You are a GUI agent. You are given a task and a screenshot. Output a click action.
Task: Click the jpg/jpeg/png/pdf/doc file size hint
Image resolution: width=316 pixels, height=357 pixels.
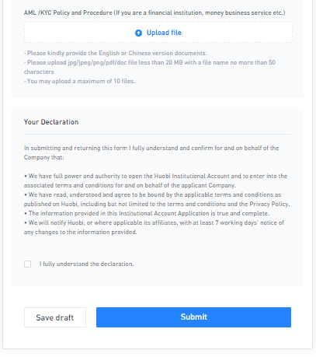point(150,67)
